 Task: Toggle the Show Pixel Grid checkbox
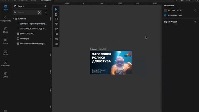coord(165,15)
